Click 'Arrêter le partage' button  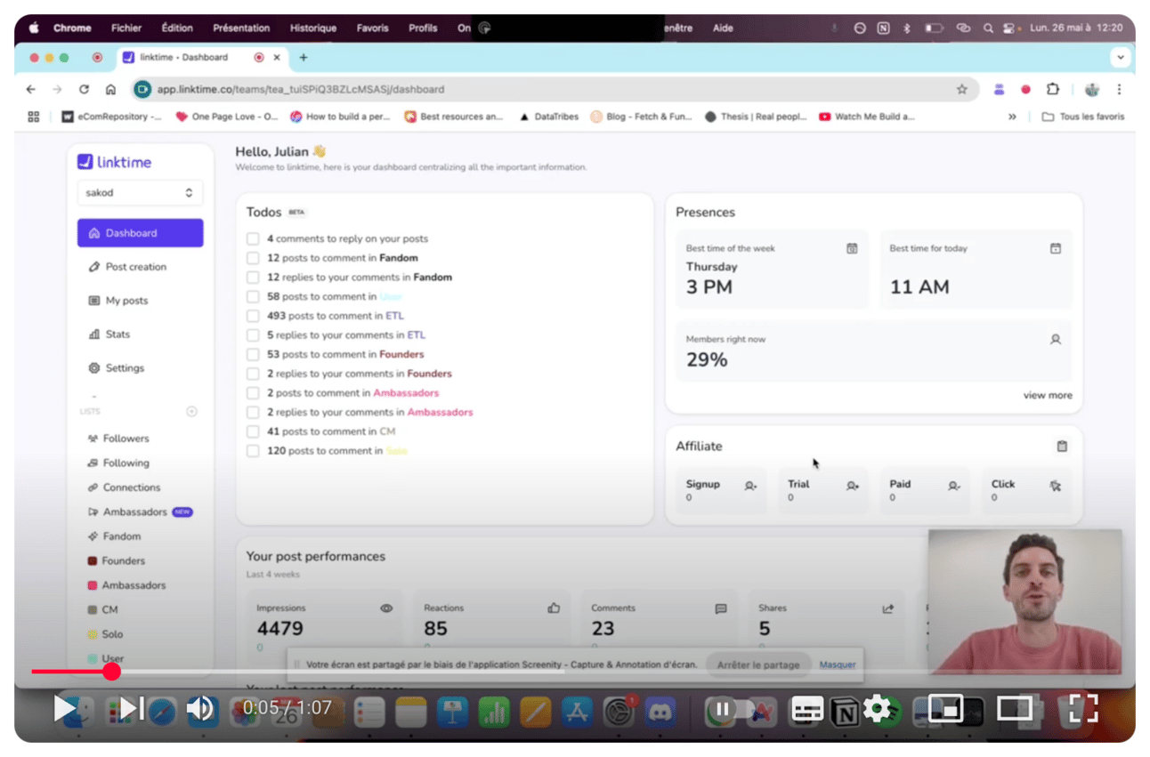point(758,664)
